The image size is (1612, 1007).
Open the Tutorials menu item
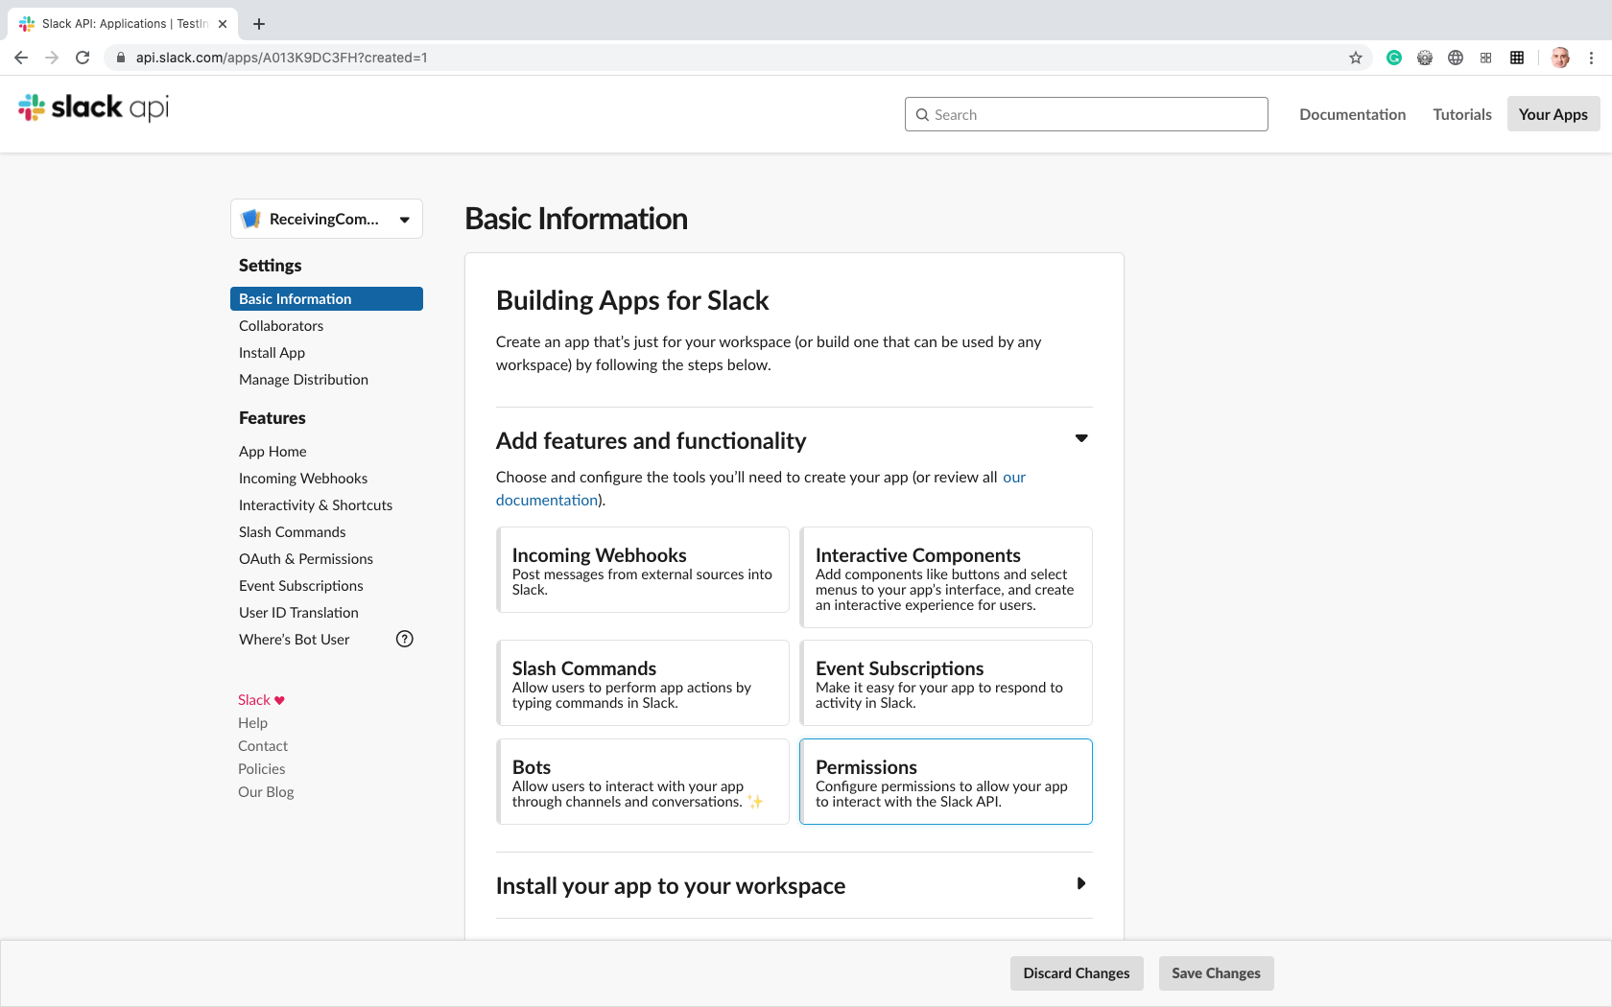(1461, 114)
